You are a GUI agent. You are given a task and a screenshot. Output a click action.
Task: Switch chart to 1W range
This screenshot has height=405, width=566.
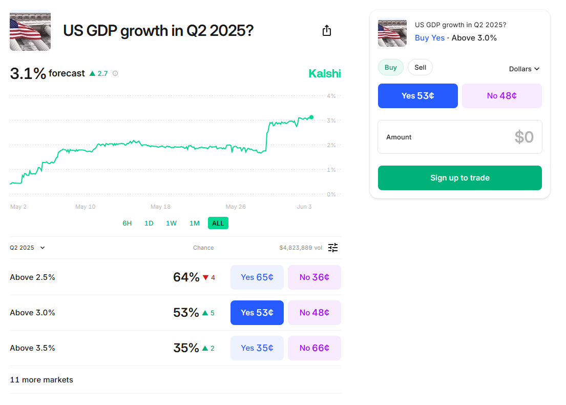click(171, 224)
